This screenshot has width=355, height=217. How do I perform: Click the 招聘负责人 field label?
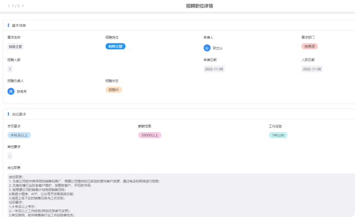coord(15,81)
